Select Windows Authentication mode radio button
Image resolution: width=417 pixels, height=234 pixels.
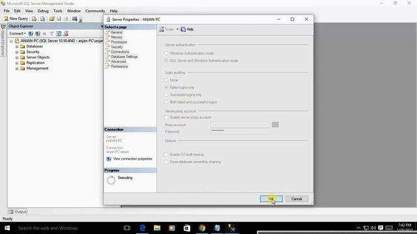(166, 53)
